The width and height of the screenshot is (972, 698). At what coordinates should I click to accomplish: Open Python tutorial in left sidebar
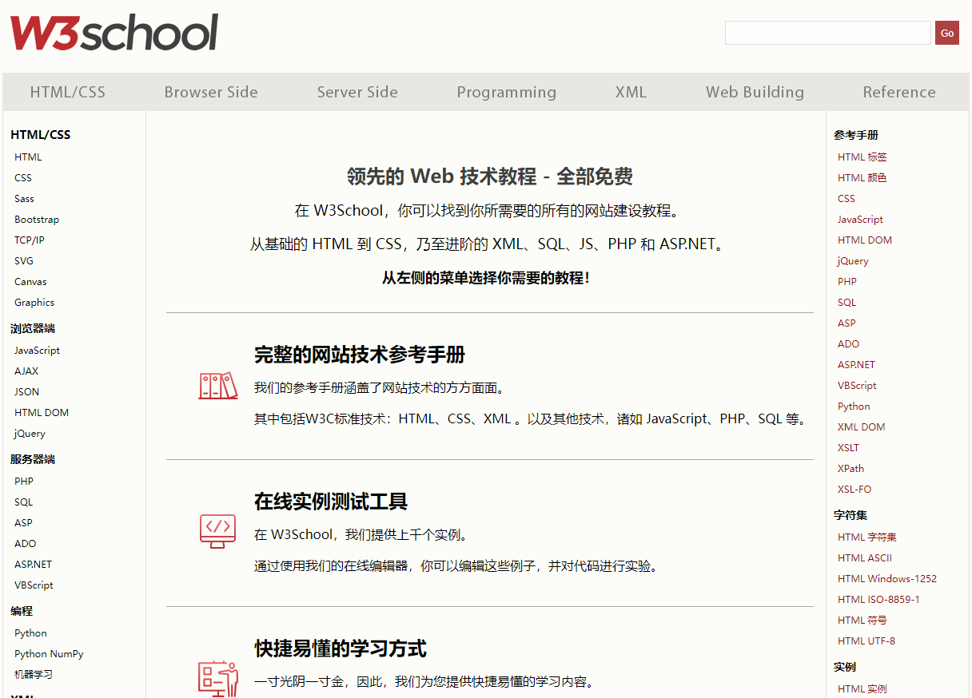[x=30, y=633]
